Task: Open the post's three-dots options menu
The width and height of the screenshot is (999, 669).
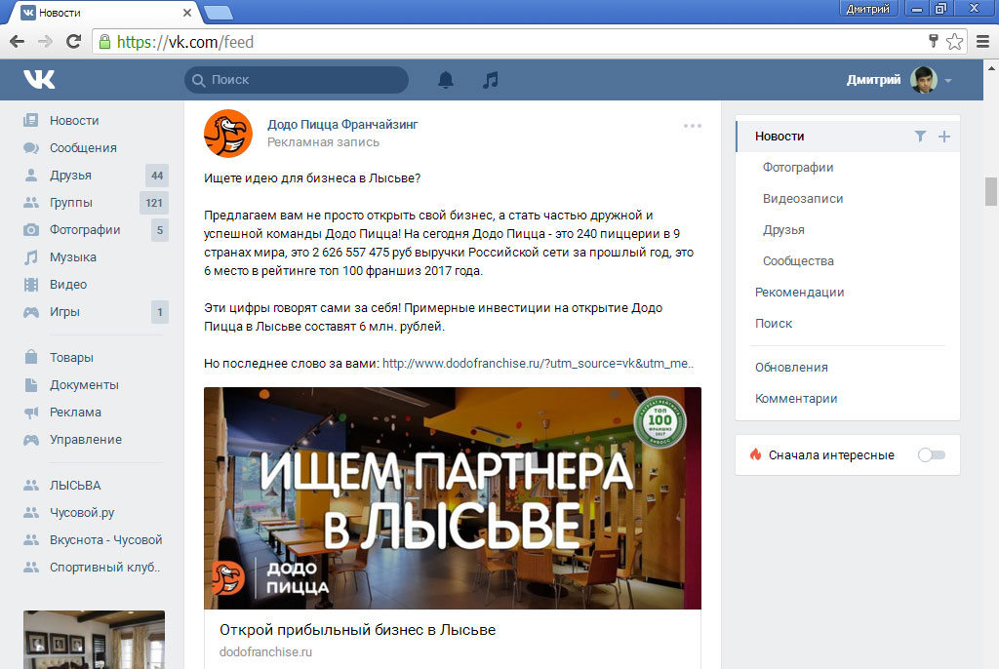Action: pyautogui.click(x=693, y=126)
